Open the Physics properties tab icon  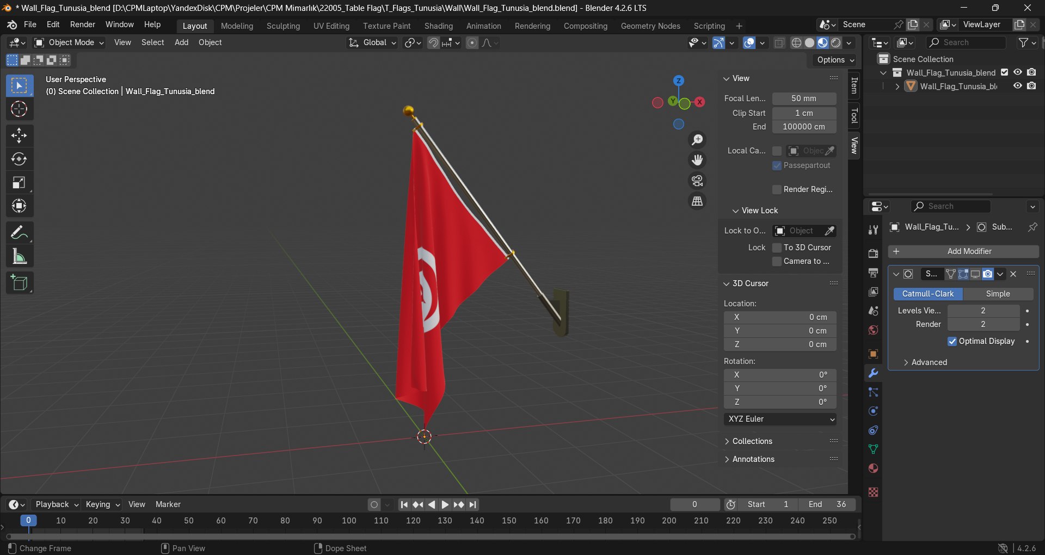pos(873,411)
